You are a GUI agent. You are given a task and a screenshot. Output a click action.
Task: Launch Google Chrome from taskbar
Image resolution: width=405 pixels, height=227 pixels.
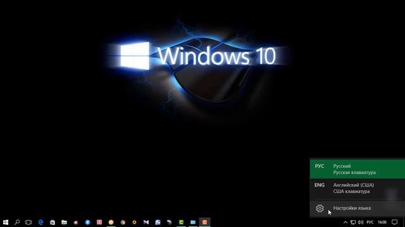[x=123, y=222]
